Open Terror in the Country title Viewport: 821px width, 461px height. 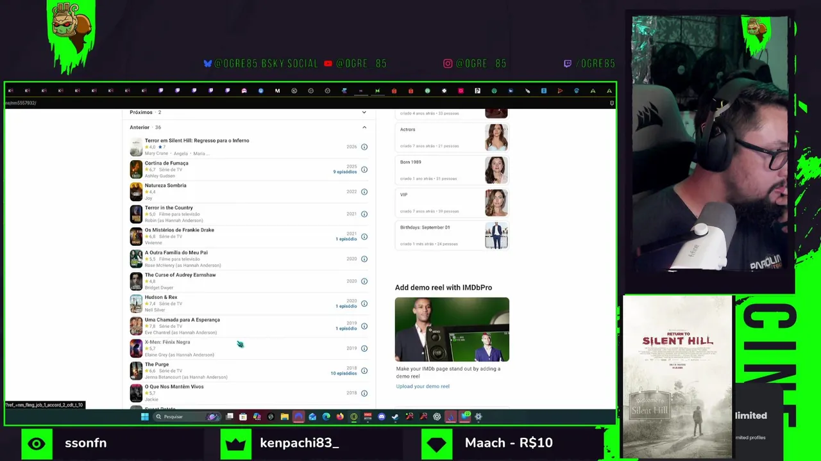(169, 207)
